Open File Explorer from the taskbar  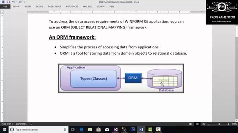pyautogui.click(x=90, y=130)
